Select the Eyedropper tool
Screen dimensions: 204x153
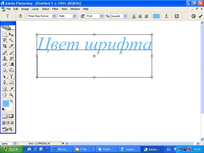[11, 89]
